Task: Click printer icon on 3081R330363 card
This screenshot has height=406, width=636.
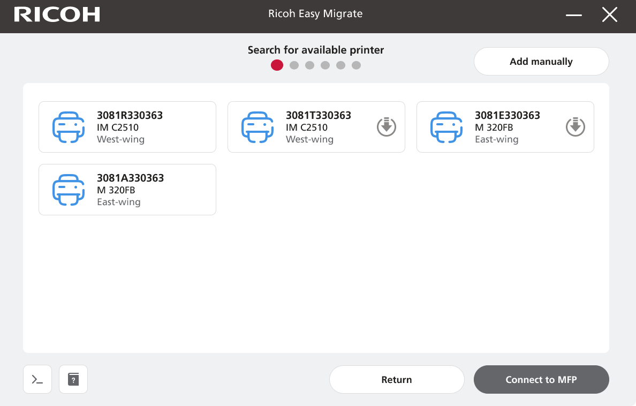Action: click(68, 127)
